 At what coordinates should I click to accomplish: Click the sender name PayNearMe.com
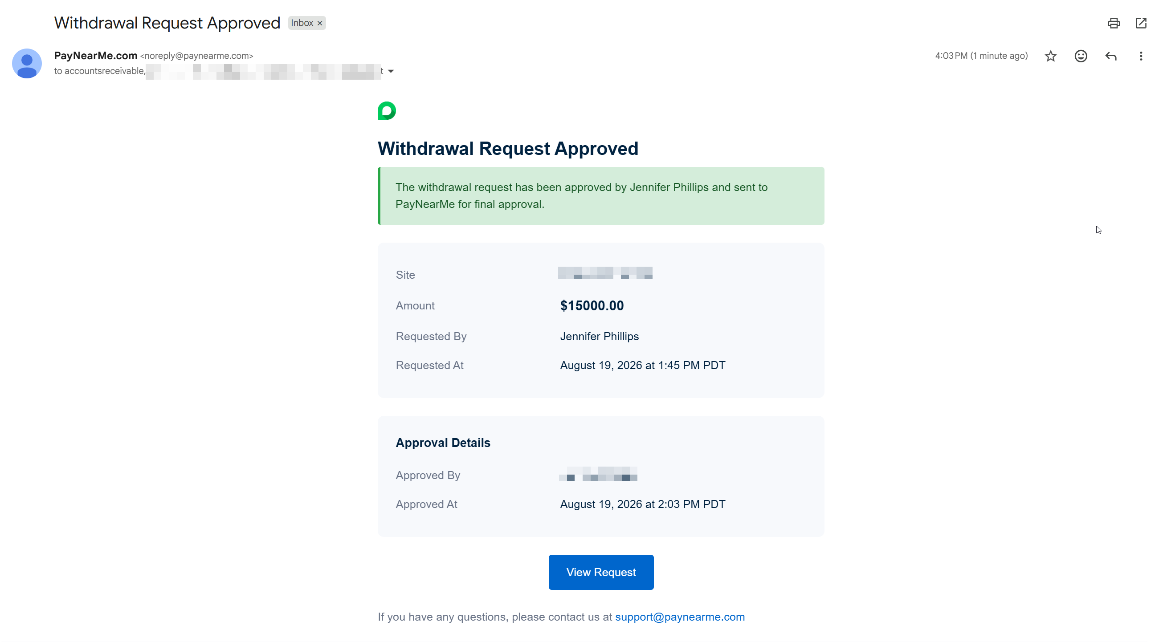pos(95,56)
